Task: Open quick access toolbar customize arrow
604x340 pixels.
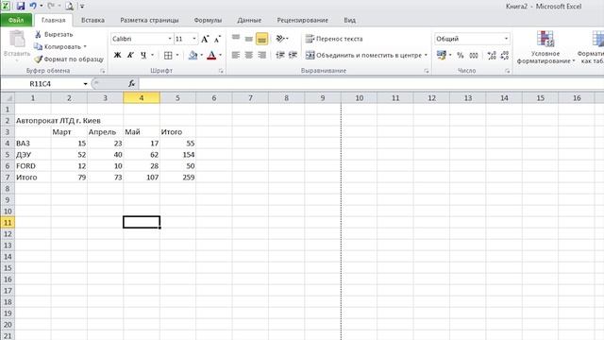Action: 82,7
